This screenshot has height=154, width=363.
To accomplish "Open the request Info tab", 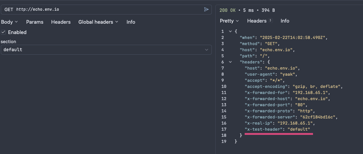I will point(131,22).
